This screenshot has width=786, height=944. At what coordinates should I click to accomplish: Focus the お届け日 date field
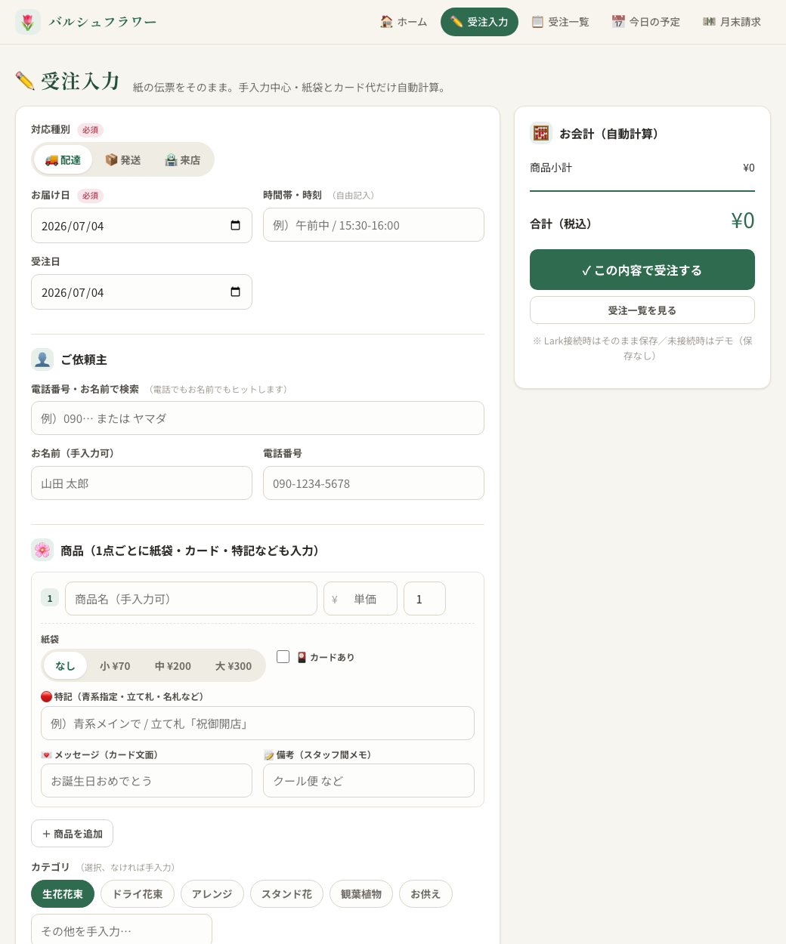pos(141,226)
